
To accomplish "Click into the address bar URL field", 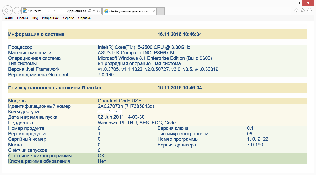I will coord(57,11).
